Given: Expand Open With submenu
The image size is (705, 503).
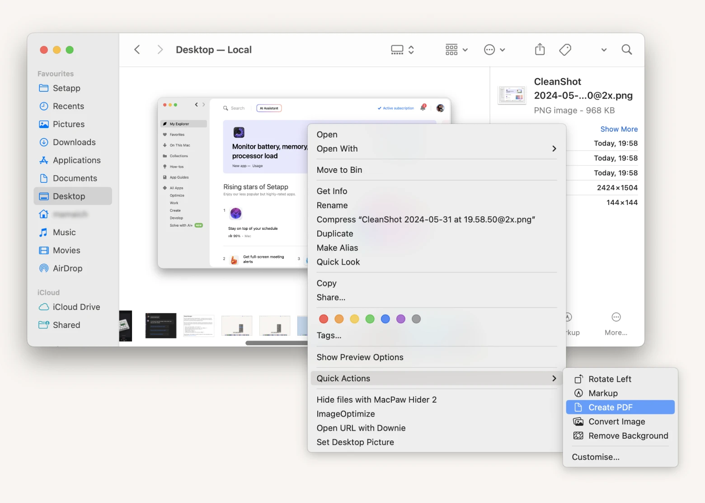Looking at the screenshot, I should click(437, 149).
